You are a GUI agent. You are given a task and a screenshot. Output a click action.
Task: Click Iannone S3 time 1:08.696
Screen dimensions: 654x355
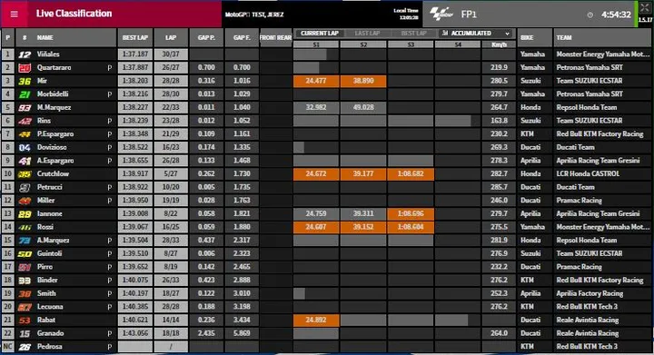411,213
